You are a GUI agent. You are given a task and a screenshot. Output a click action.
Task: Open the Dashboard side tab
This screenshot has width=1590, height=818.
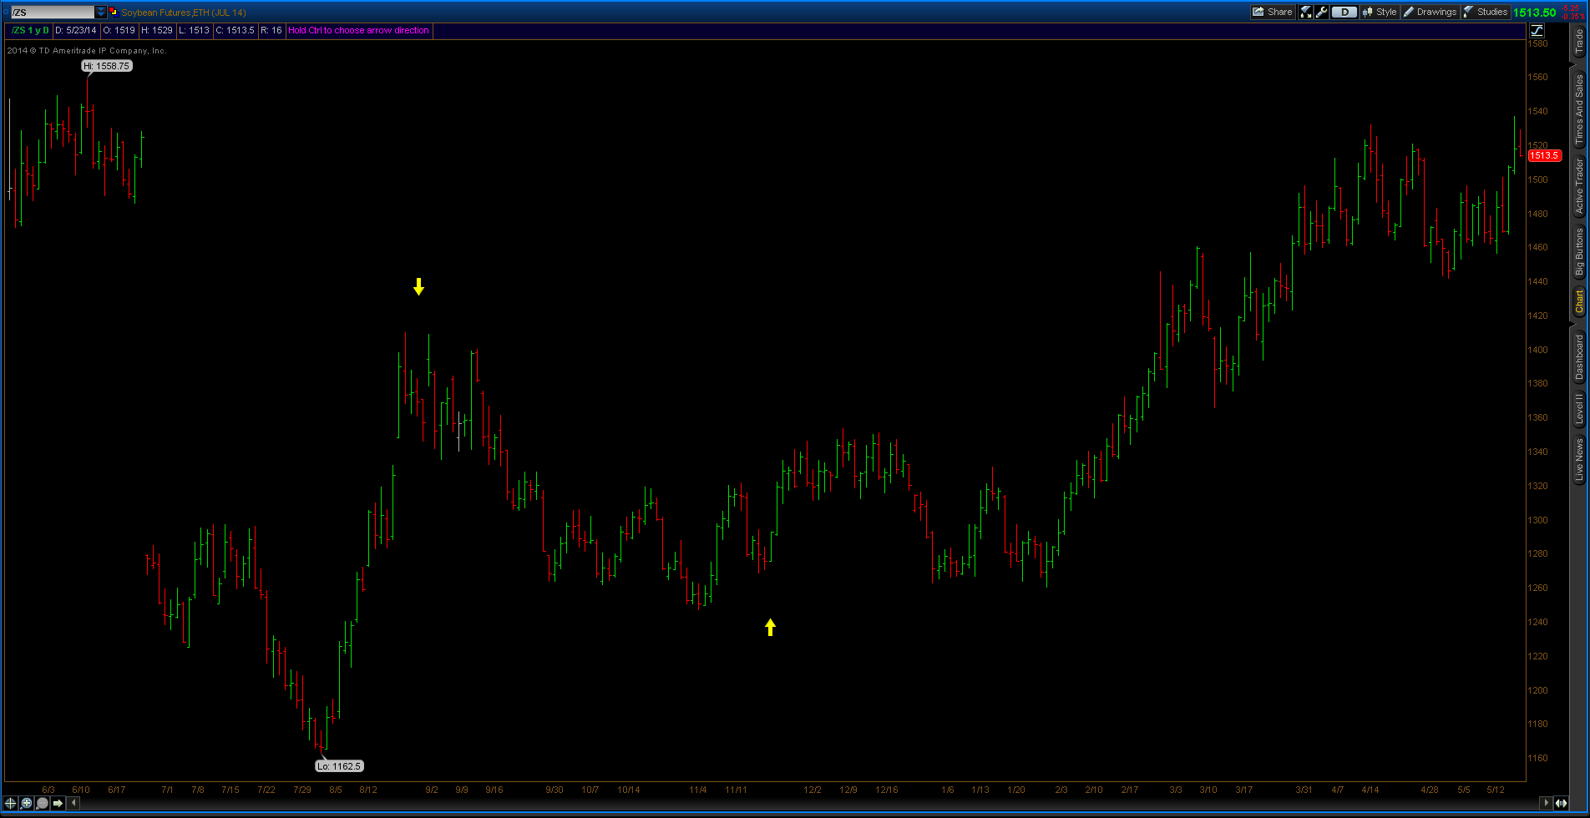[1579, 357]
